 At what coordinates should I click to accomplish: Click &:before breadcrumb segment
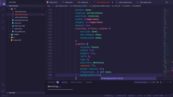pos(137,6)
